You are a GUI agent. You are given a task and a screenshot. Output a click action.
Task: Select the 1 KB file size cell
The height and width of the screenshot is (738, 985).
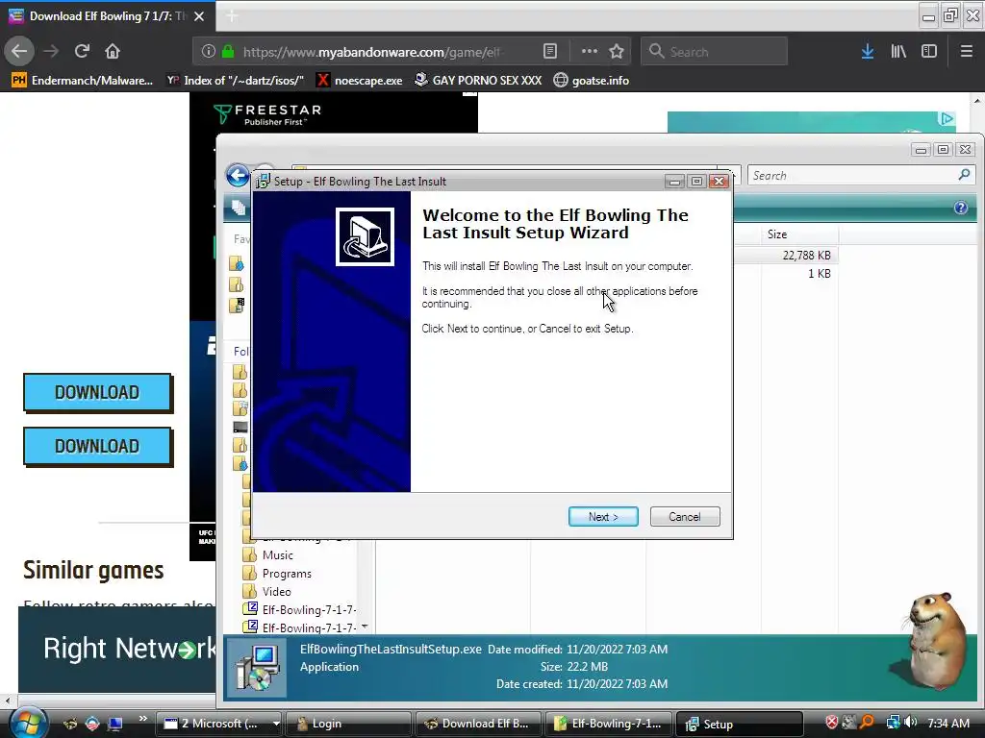pyautogui.click(x=820, y=274)
